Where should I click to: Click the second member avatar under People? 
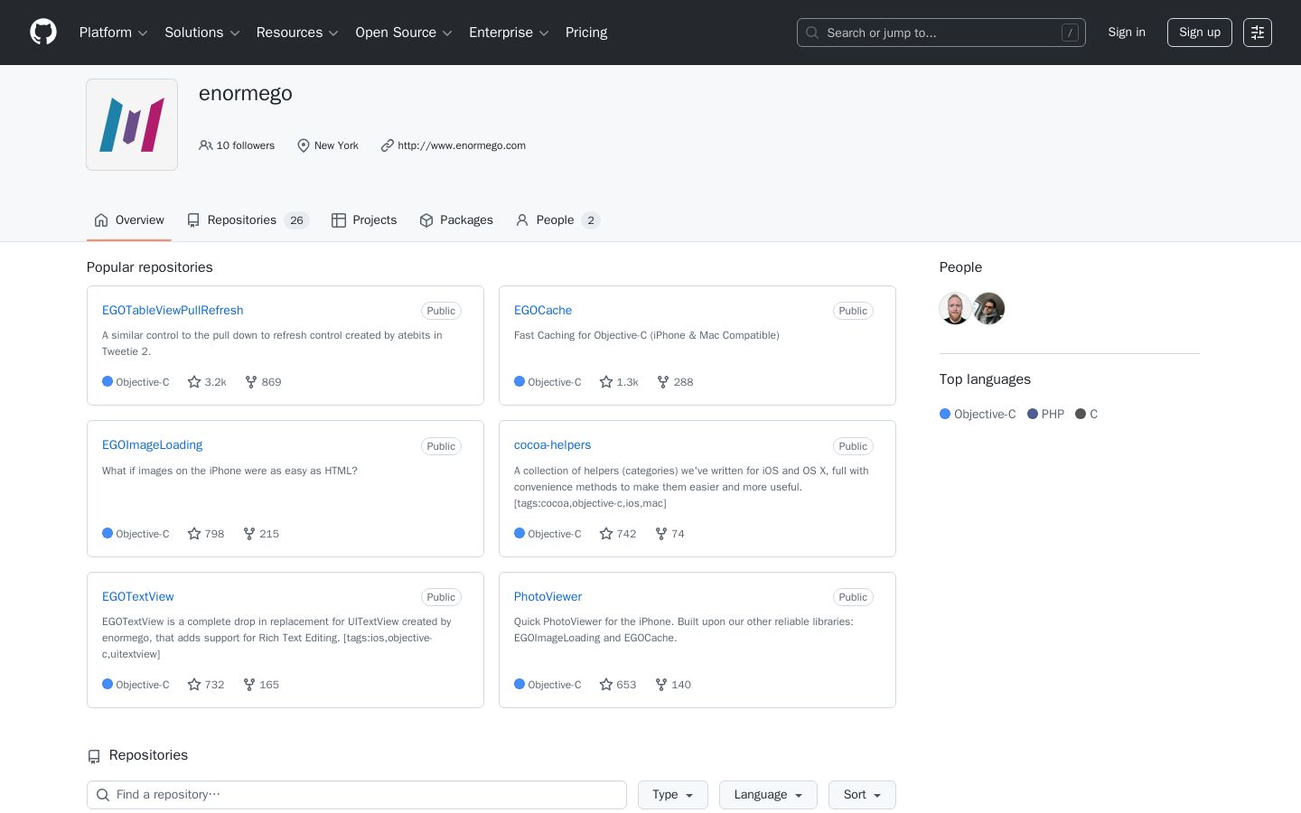pyautogui.click(x=989, y=309)
